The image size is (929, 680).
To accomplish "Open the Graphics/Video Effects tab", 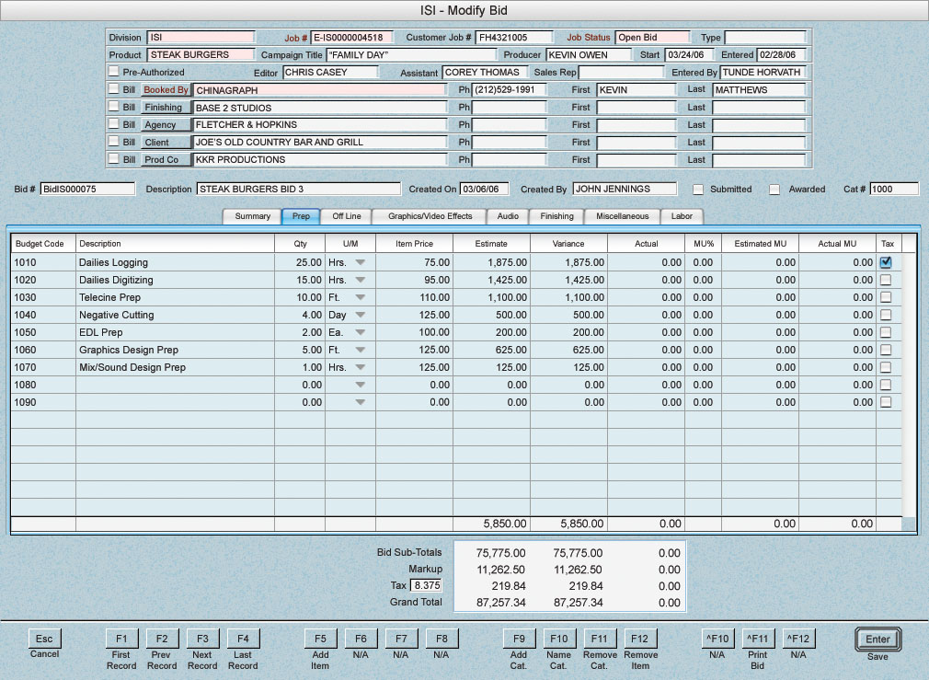I will pos(430,216).
